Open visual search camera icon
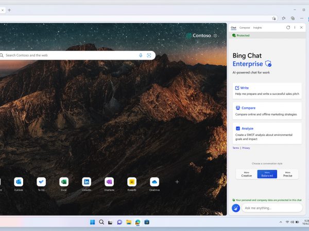309x231 pixels. [x=149, y=55]
